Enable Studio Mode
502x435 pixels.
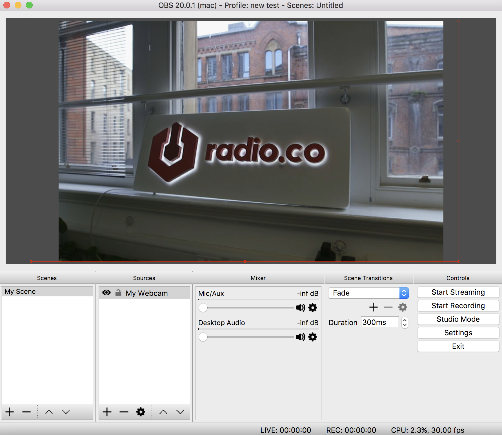(x=458, y=319)
